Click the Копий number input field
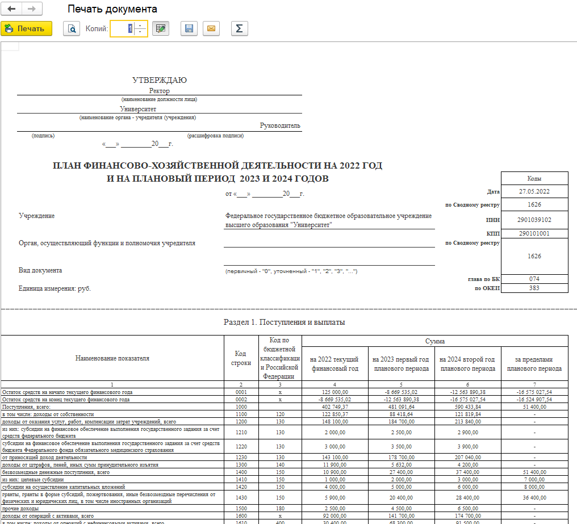Image resolution: width=577 pixels, height=524 pixels. tap(123, 29)
